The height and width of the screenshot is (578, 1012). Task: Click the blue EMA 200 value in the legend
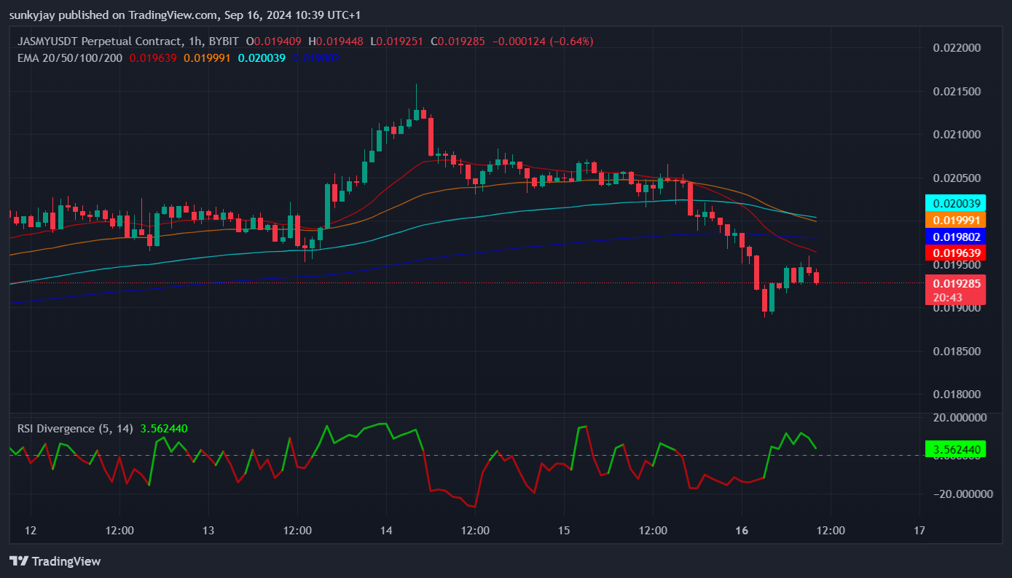[315, 58]
